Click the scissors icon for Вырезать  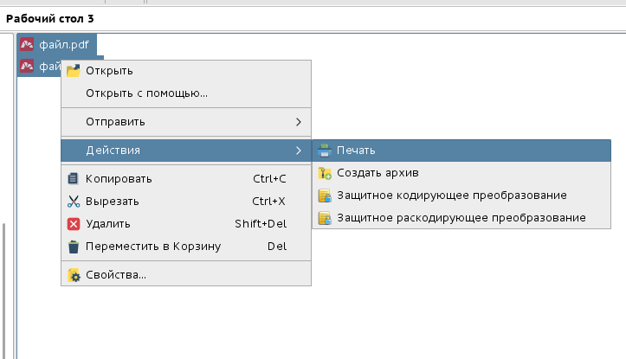click(x=74, y=202)
